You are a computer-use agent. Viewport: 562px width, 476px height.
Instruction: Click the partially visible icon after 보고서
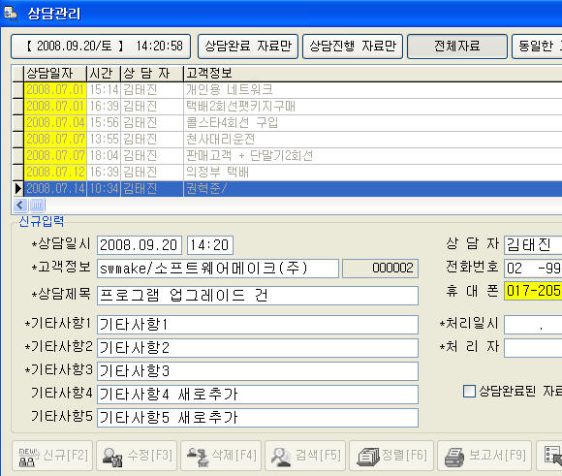[552, 456]
